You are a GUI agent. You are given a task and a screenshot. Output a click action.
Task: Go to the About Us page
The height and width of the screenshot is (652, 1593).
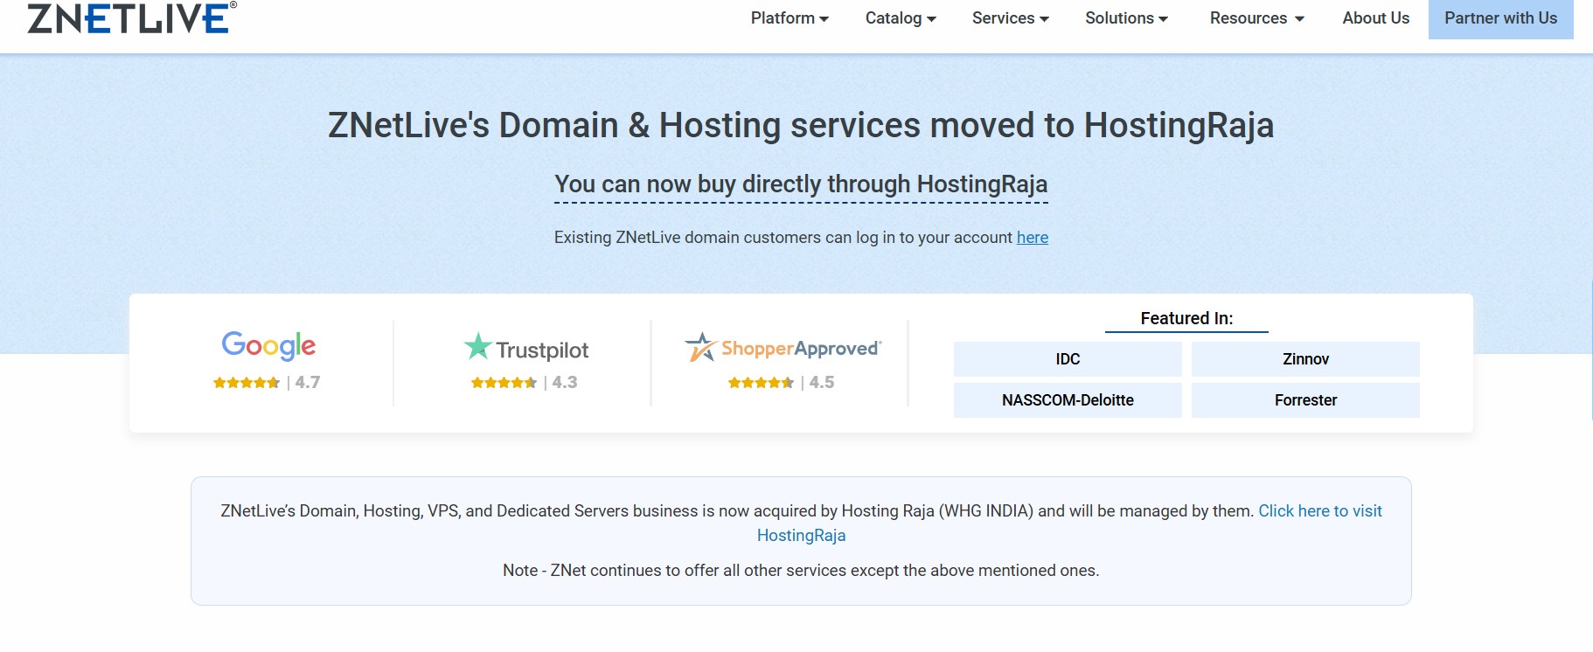1375,18
